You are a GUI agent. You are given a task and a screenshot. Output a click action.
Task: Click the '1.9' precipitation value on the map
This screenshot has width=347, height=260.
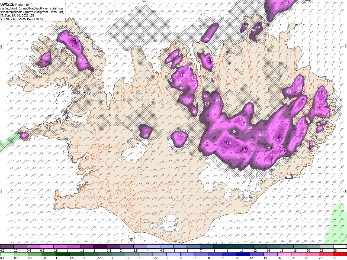[183, 75]
